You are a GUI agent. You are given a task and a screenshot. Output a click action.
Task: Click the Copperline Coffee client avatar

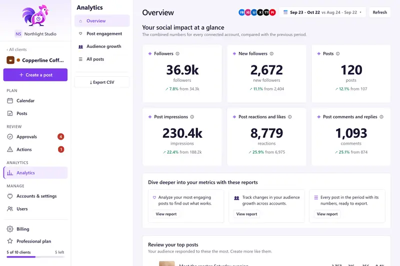coord(10,60)
